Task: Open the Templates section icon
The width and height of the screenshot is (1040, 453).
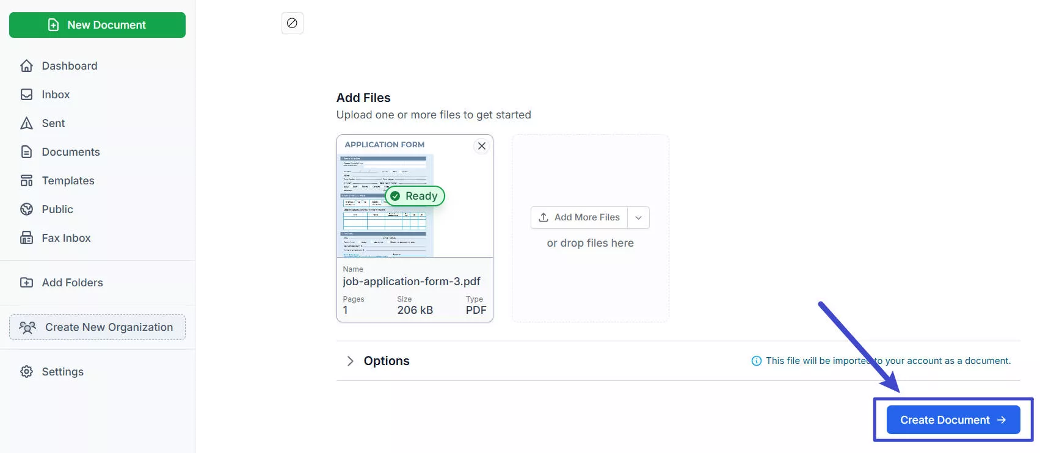Action: click(27, 180)
